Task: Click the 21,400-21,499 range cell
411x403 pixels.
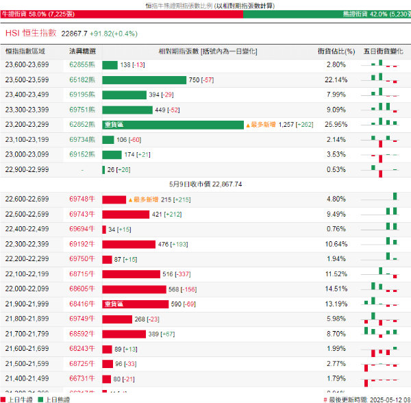Action: pos(27,378)
